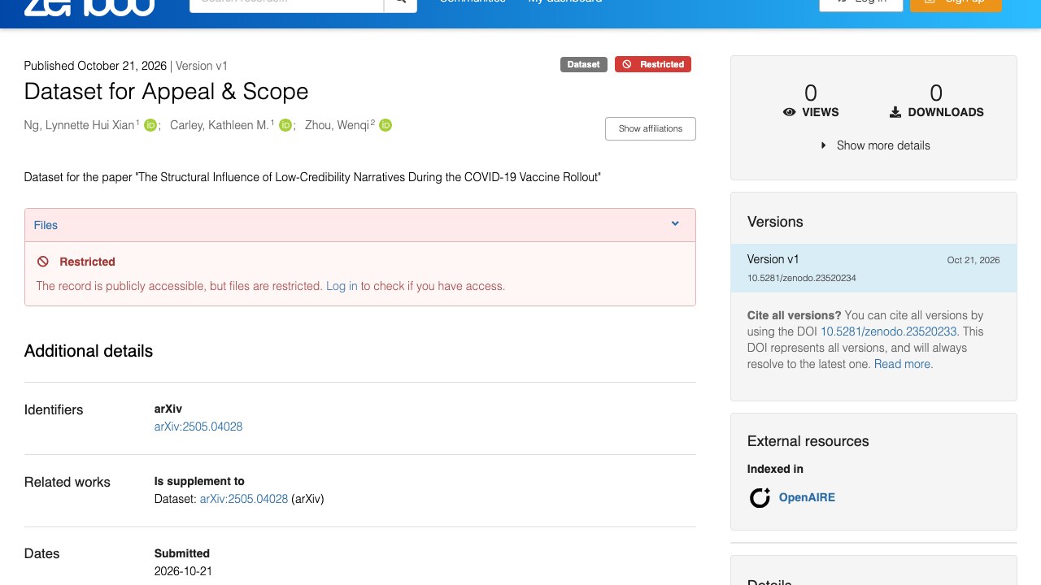Click the red Restricted badge

(653, 64)
